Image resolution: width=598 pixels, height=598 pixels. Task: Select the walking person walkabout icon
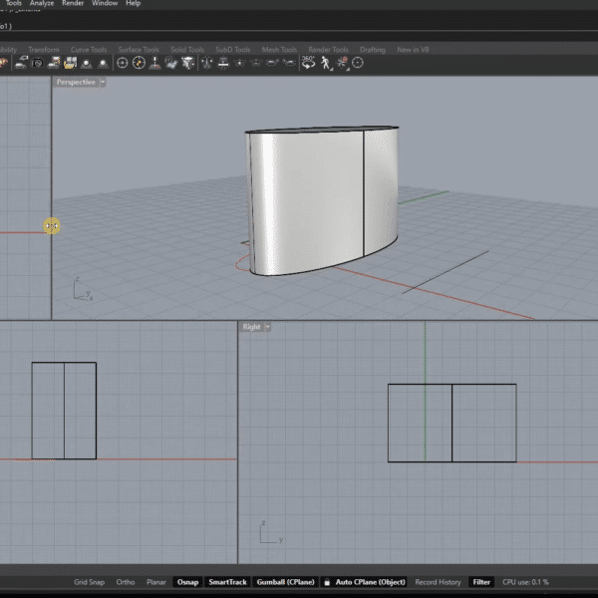[326, 63]
